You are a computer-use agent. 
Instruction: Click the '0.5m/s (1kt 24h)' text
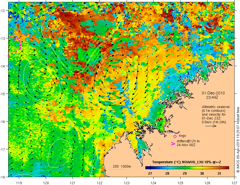pyautogui.click(x=214, y=122)
